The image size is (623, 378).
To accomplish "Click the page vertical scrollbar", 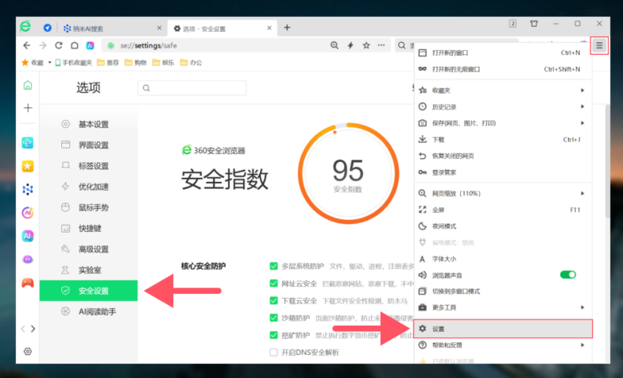I will pos(607,160).
